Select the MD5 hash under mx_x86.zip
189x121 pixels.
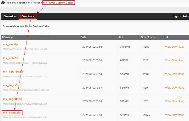coord(25,63)
